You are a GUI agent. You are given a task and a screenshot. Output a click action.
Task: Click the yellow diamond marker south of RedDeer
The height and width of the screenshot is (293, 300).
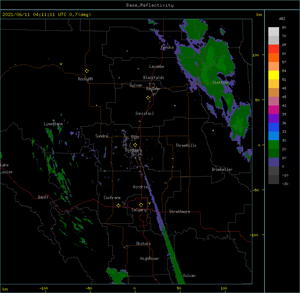coord(148,98)
